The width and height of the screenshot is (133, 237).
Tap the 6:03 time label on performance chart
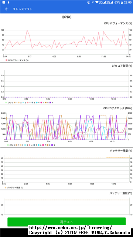(54, 56)
